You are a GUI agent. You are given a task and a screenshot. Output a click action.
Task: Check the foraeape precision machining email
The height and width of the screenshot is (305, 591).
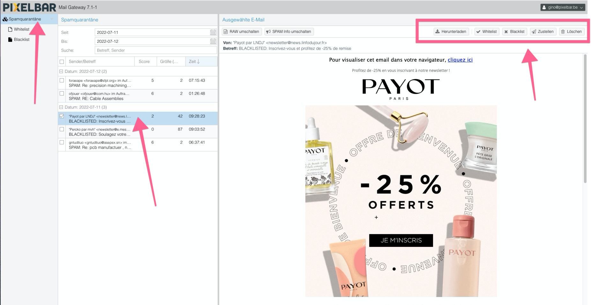(62, 80)
